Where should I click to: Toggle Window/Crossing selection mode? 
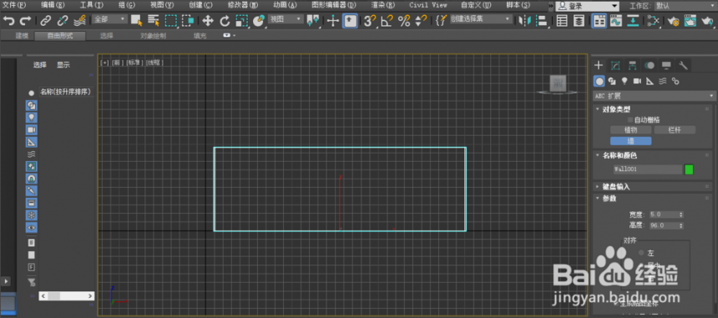188,21
